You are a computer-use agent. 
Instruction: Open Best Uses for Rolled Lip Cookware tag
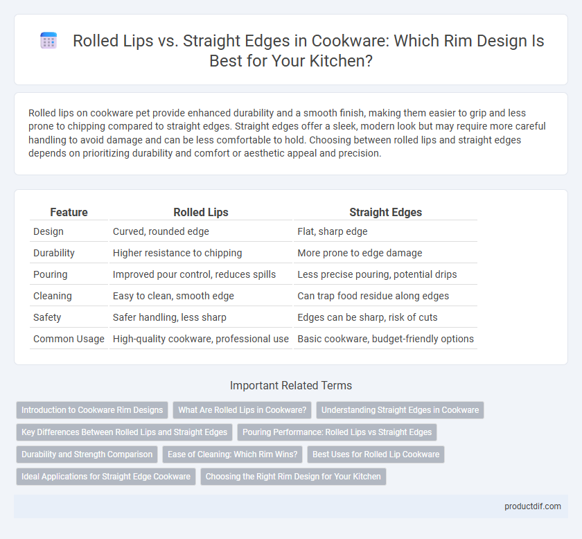coord(376,454)
